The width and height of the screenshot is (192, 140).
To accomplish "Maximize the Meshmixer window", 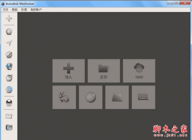I will pos(176,3).
